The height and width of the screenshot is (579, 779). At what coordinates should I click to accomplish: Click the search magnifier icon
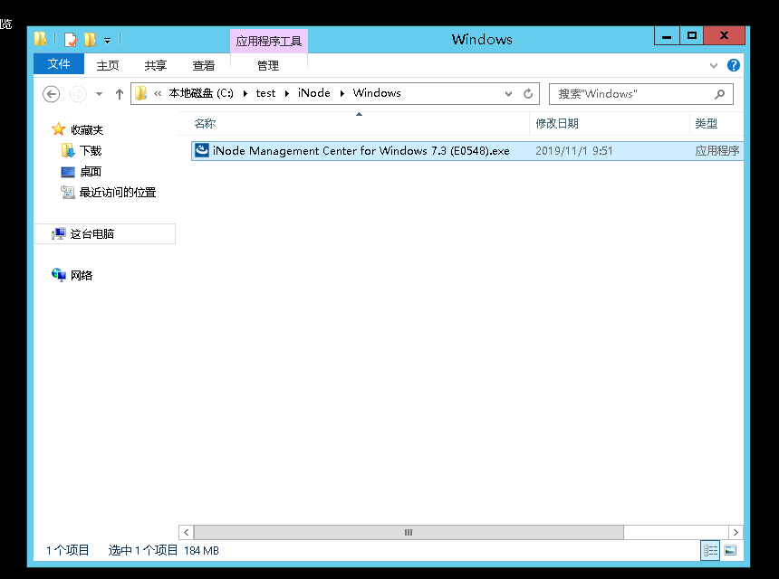[x=719, y=94]
